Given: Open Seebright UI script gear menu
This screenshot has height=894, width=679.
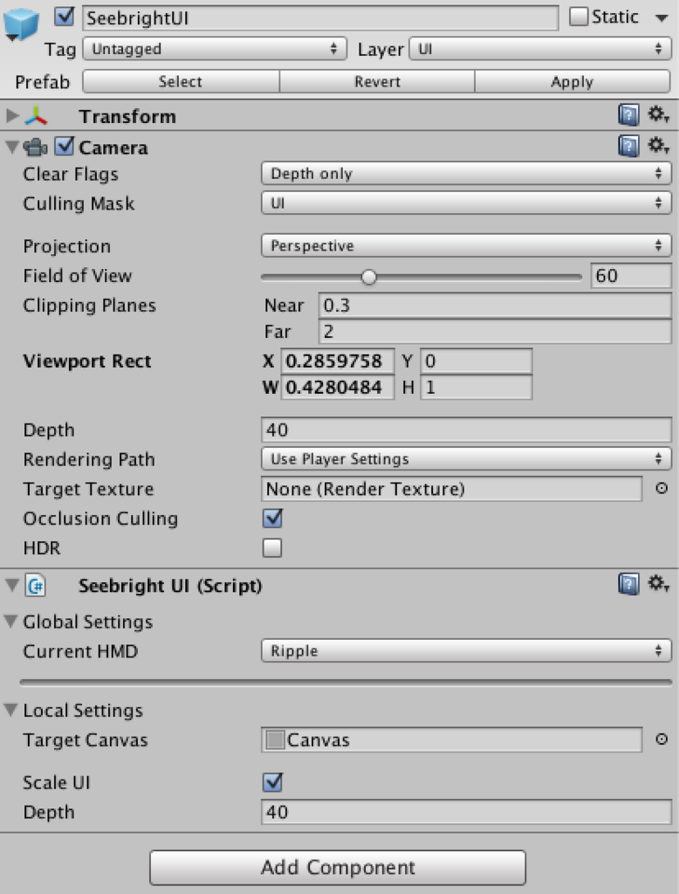Looking at the screenshot, I should click(x=658, y=583).
